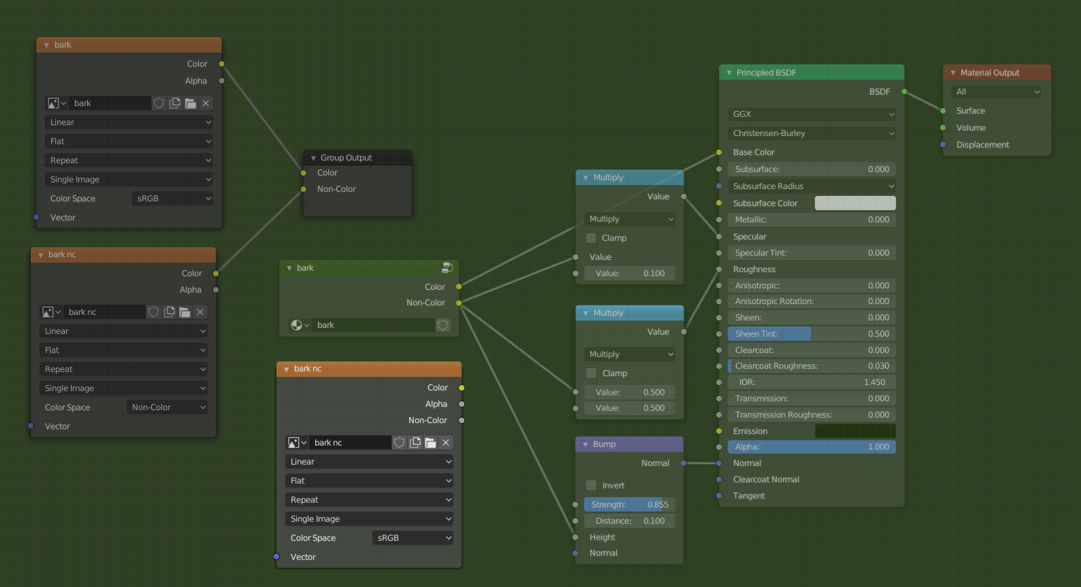This screenshot has height=587, width=1081.
Task: Click the Bump Distance value field
Action: pyautogui.click(x=630, y=521)
